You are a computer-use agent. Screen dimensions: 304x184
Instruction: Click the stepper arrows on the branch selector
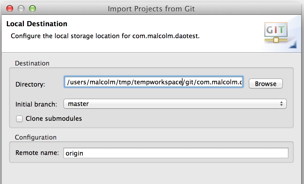click(282, 104)
